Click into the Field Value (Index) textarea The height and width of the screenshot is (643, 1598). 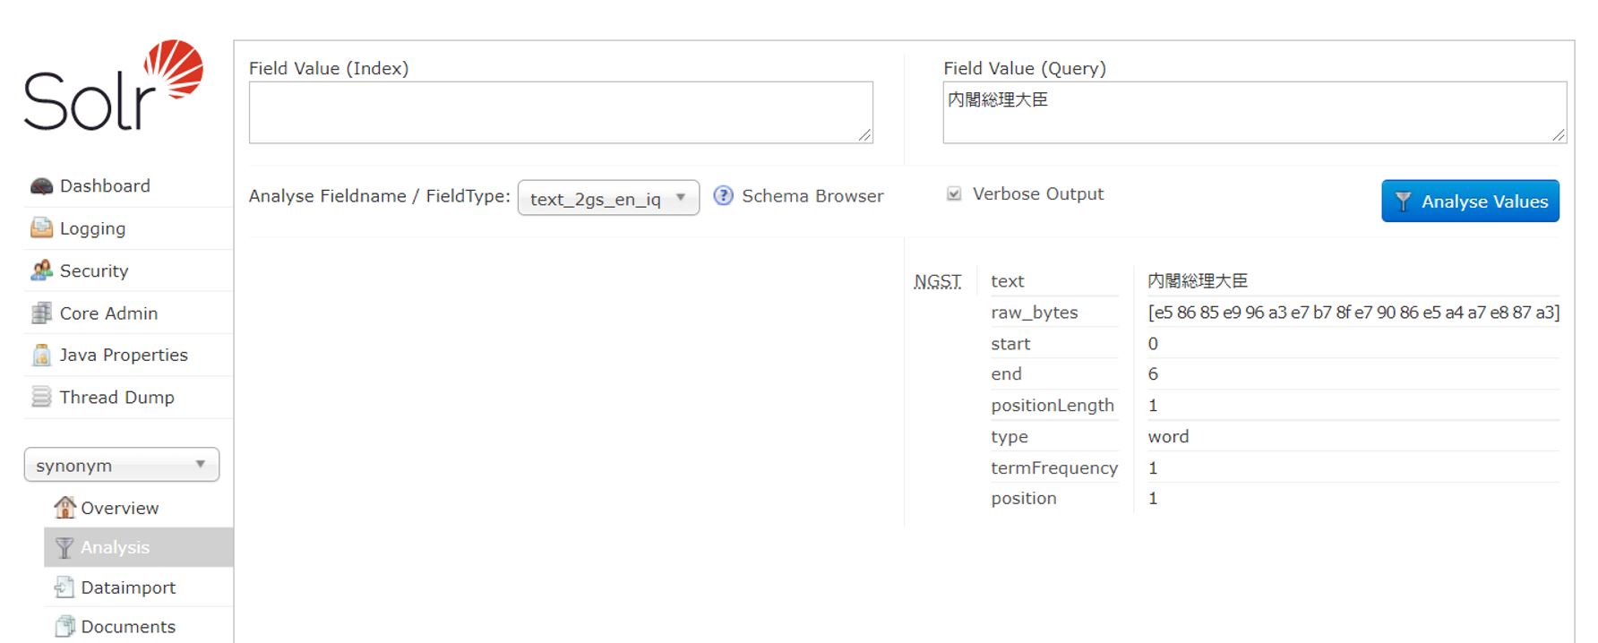pyautogui.click(x=561, y=113)
